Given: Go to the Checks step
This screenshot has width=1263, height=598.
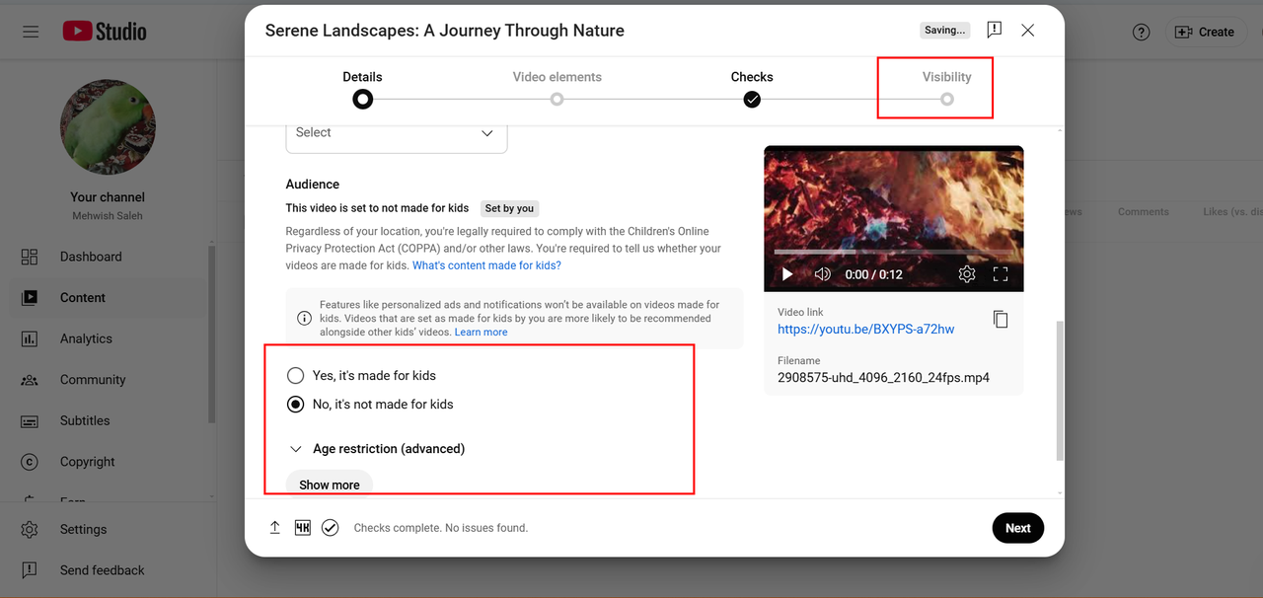Looking at the screenshot, I should 752,88.
